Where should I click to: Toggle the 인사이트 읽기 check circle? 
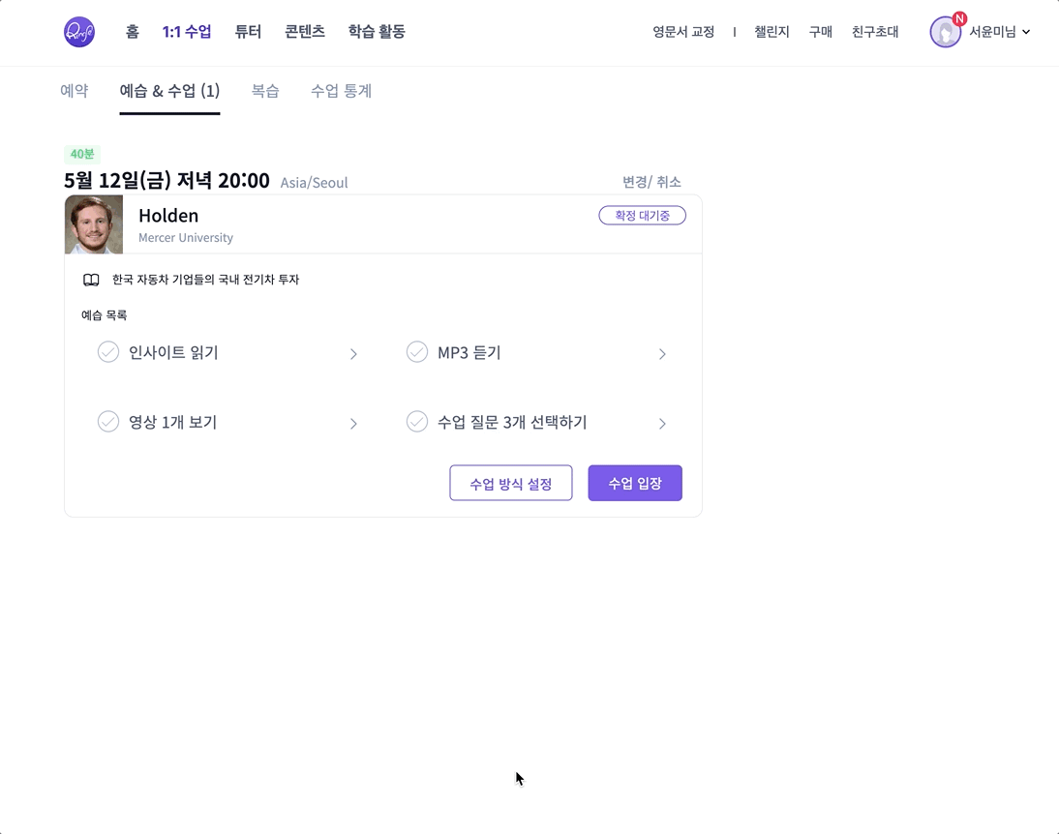tap(108, 352)
